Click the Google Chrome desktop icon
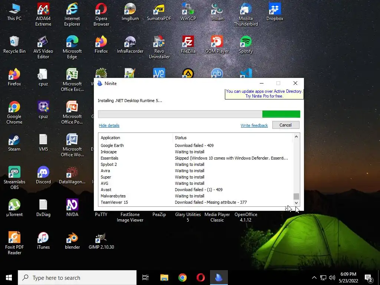380x285 pixels. (x=14, y=113)
